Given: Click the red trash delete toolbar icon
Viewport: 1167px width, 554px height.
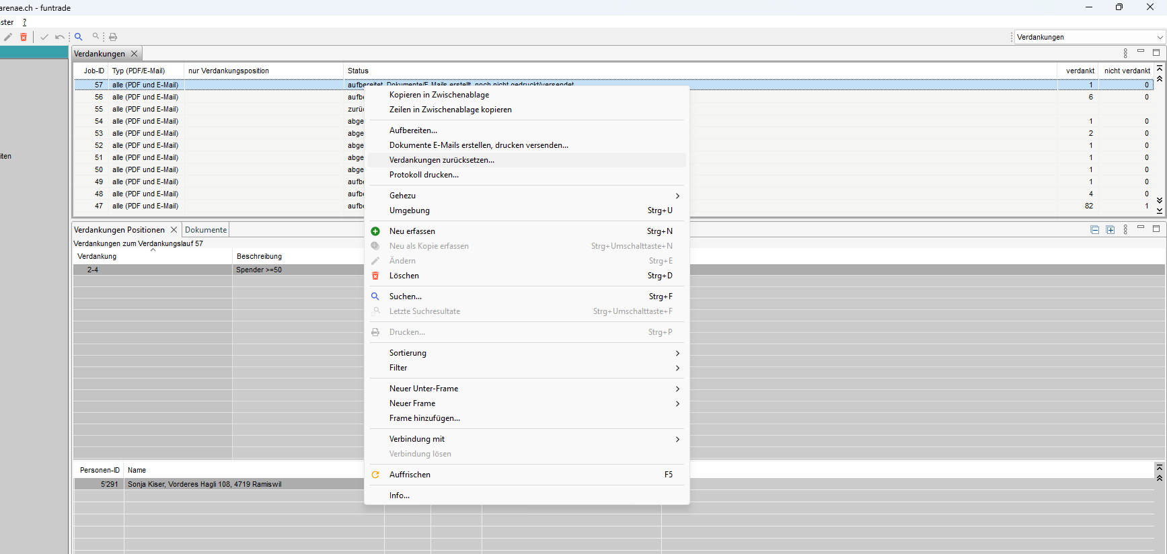Looking at the screenshot, I should point(24,37).
